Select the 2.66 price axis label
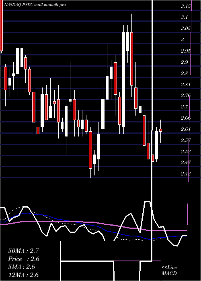This screenshot has width=201, height=281. 186,118
